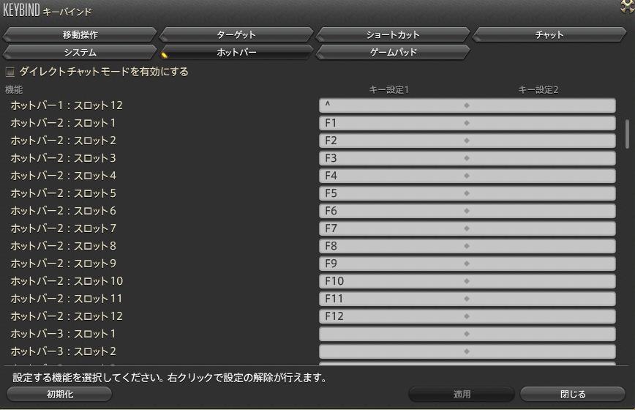Select key setting 1 field showing F1

pyautogui.click(x=393, y=123)
